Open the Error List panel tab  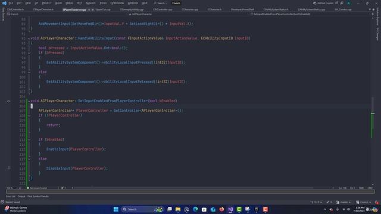pyautogui.click(x=11, y=196)
